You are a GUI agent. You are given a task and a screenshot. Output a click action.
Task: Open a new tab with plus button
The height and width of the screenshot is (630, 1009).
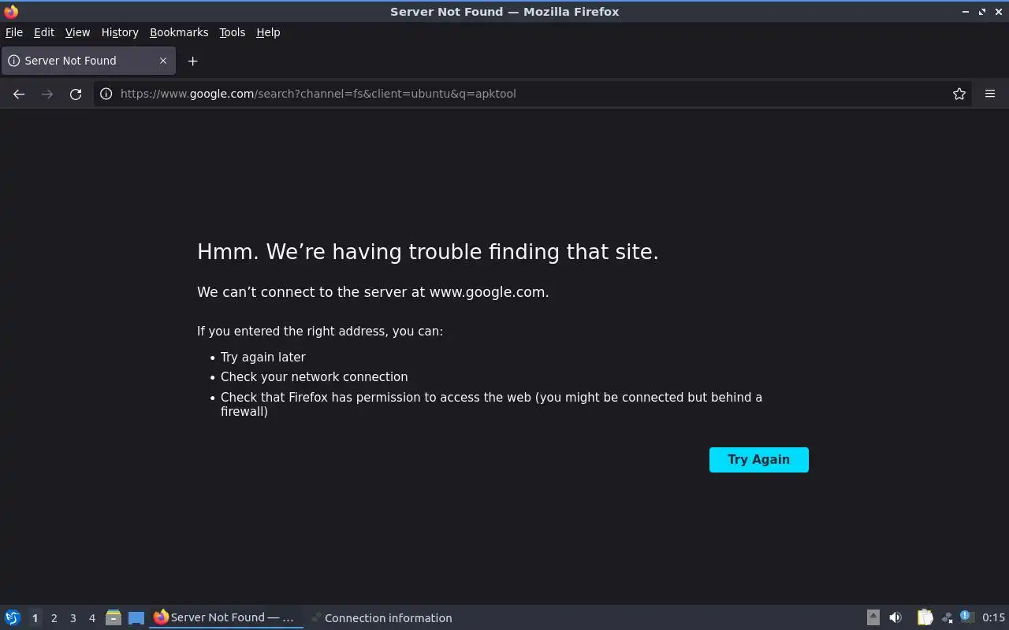pyautogui.click(x=192, y=61)
